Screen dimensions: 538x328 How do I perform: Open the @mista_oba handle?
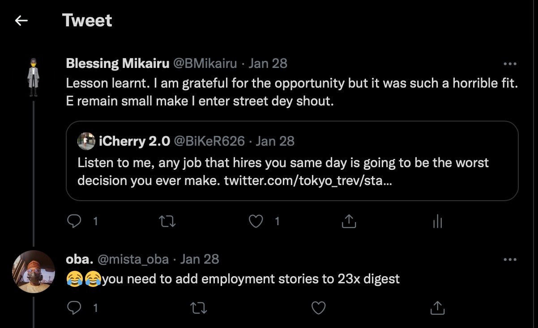coord(137,259)
